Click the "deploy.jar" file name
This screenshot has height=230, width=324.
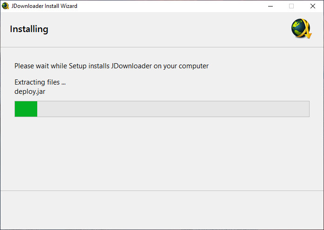[x=30, y=92]
